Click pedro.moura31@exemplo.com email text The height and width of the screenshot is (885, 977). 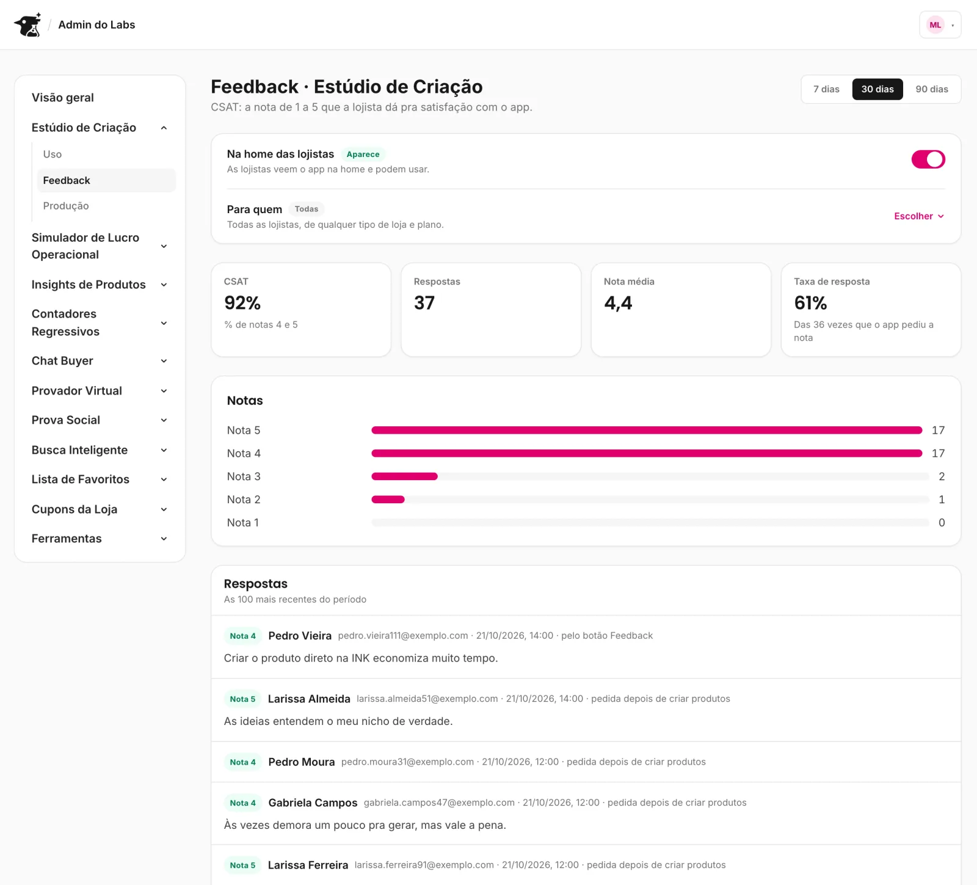[407, 762]
